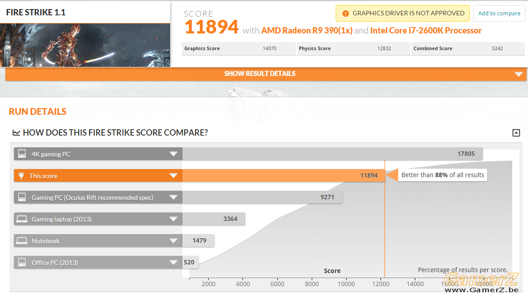Click the Percentage of results per score label
This screenshot has width=528, height=297.
[x=463, y=270]
